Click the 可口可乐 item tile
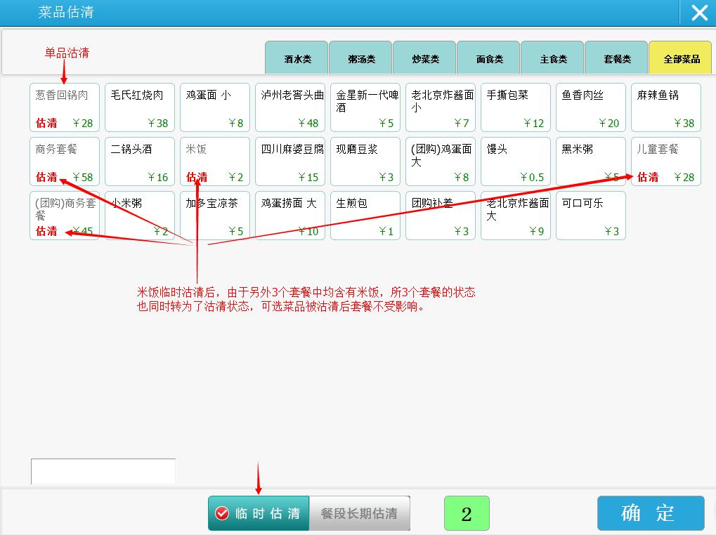 (x=591, y=216)
